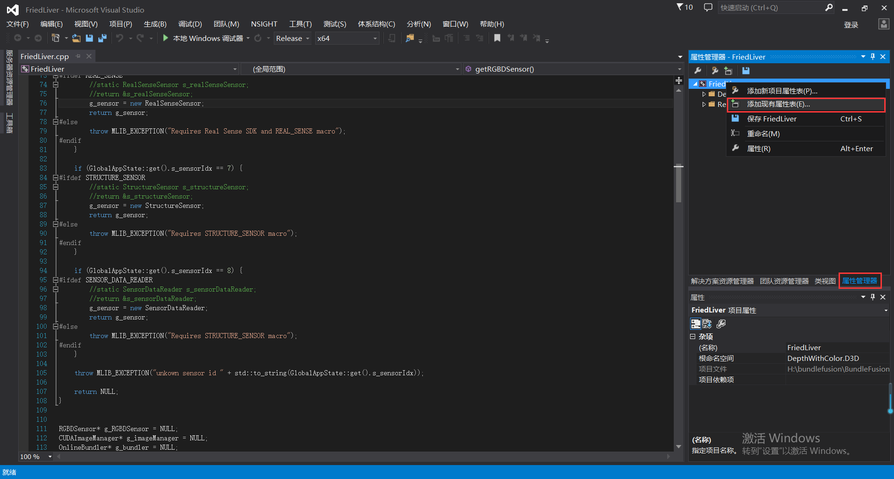The image size is (894, 479).
Task: Click the Find in Files icon
Action: 410,38
